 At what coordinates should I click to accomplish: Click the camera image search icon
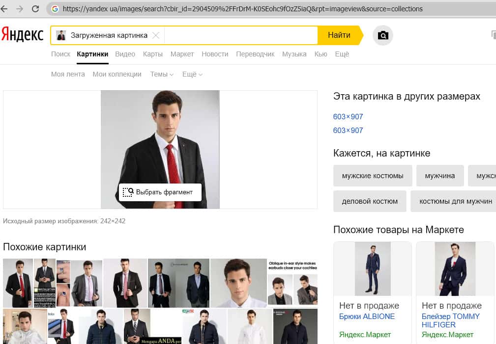click(383, 35)
